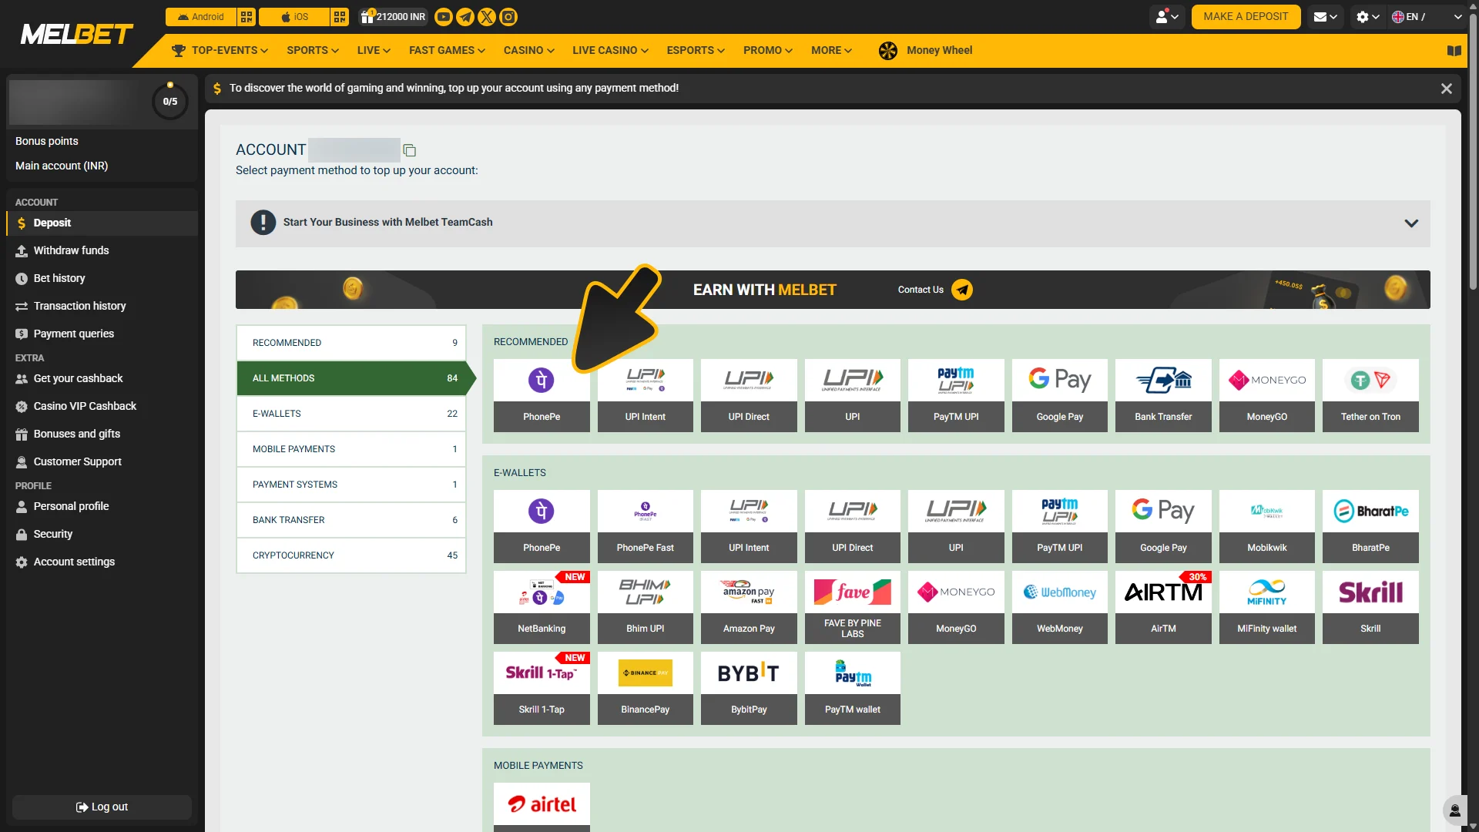Open the X (Twitter) social icon
Image resolution: width=1479 pixels, height=832 pixels.
click(487, 17)
